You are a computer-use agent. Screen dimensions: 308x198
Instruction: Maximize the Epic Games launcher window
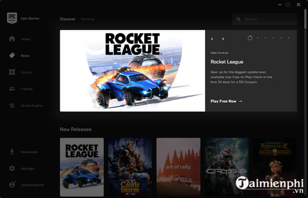pos(288,4)
